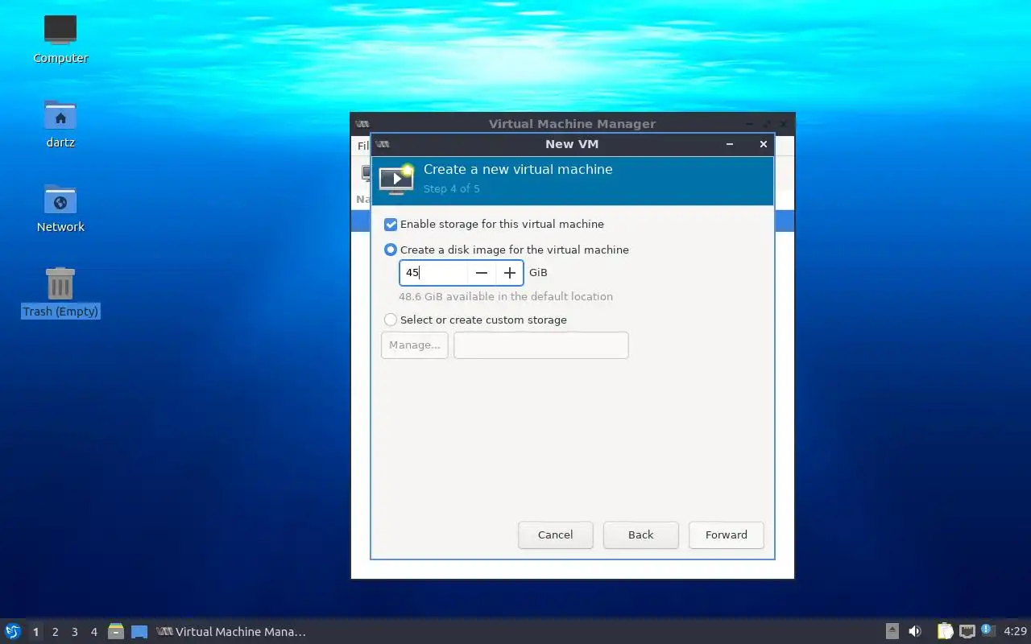Close the New VM dialog
Image resolution: width=1031 pixels, height=644 pixels.
point(763,145)
